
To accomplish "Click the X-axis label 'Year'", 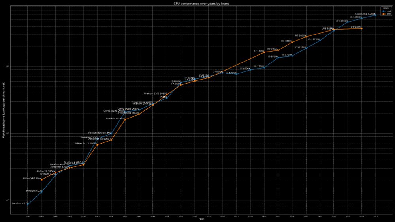I will point(201,219).
